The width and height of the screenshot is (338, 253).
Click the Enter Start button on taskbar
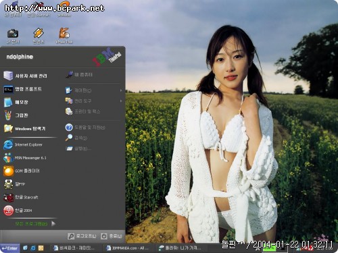click(9, 248)
